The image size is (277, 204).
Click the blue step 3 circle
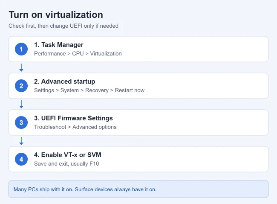21,122
